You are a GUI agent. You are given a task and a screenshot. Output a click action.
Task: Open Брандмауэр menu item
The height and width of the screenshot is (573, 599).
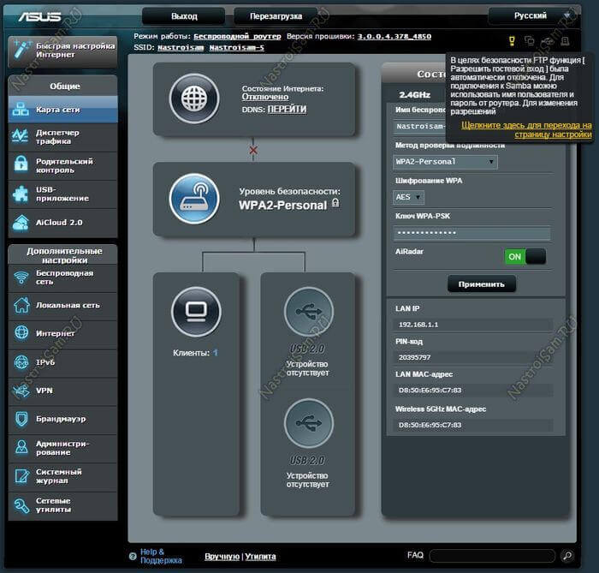[x=62, y=419]
